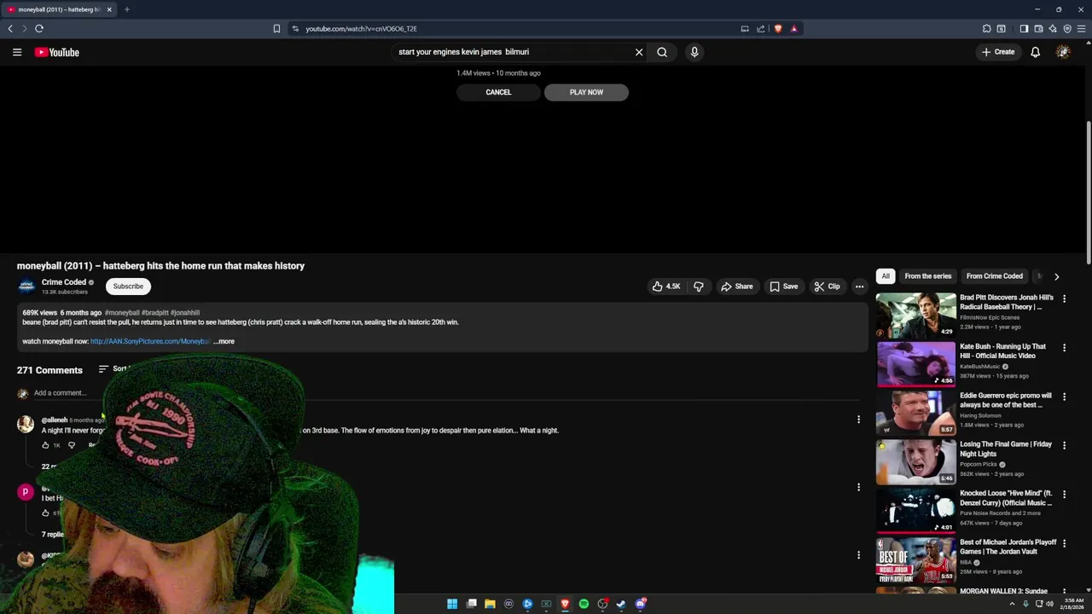This screenshot has height=614, width=1092.
Task: Open Spotify from the taskbar
Action: (584, 604)
